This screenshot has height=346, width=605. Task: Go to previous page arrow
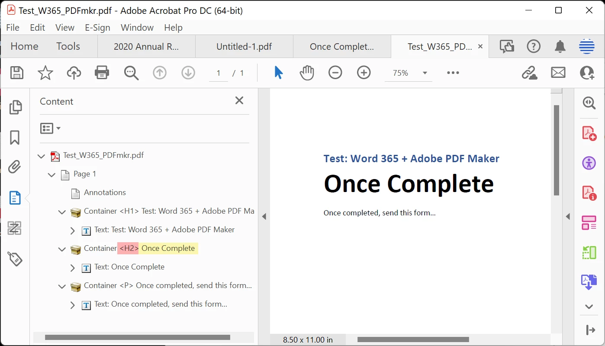tap(160, 73)
